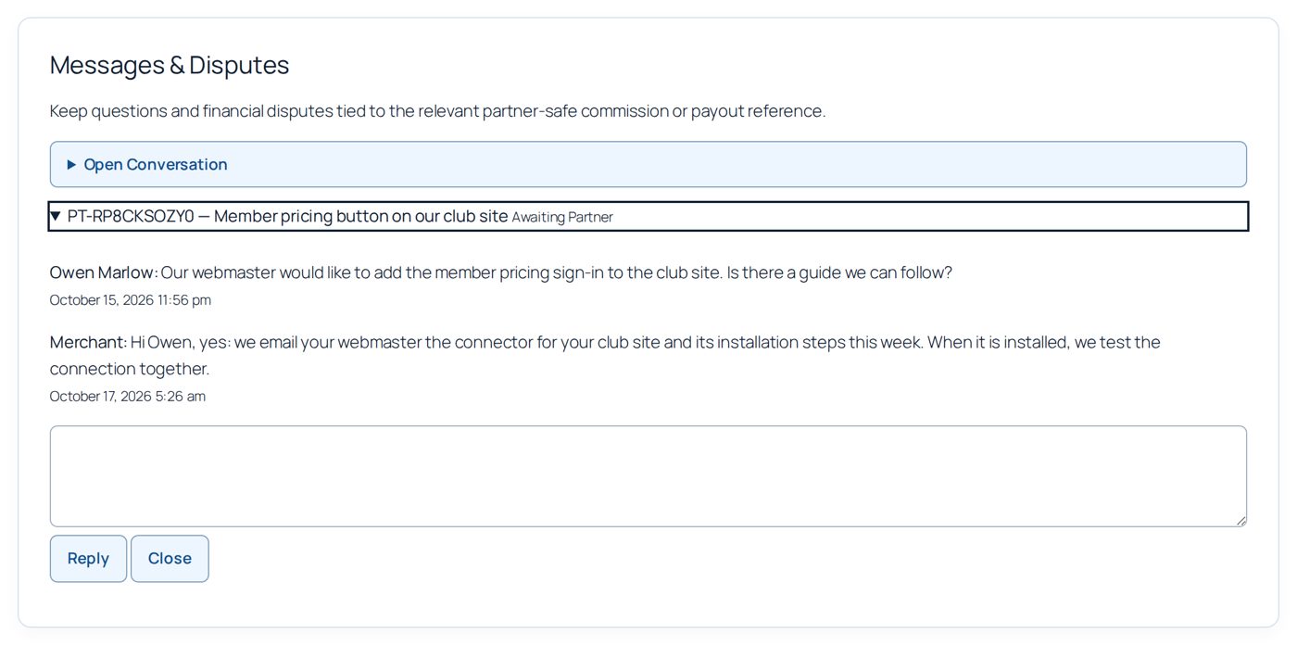Send the message with the Reply button
This screenshot has width=1297, height=645.
[88, 559]
